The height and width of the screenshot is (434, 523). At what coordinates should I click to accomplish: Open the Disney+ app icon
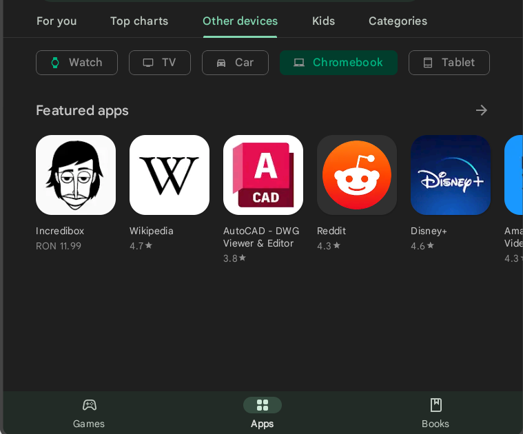tap(451, 175)
